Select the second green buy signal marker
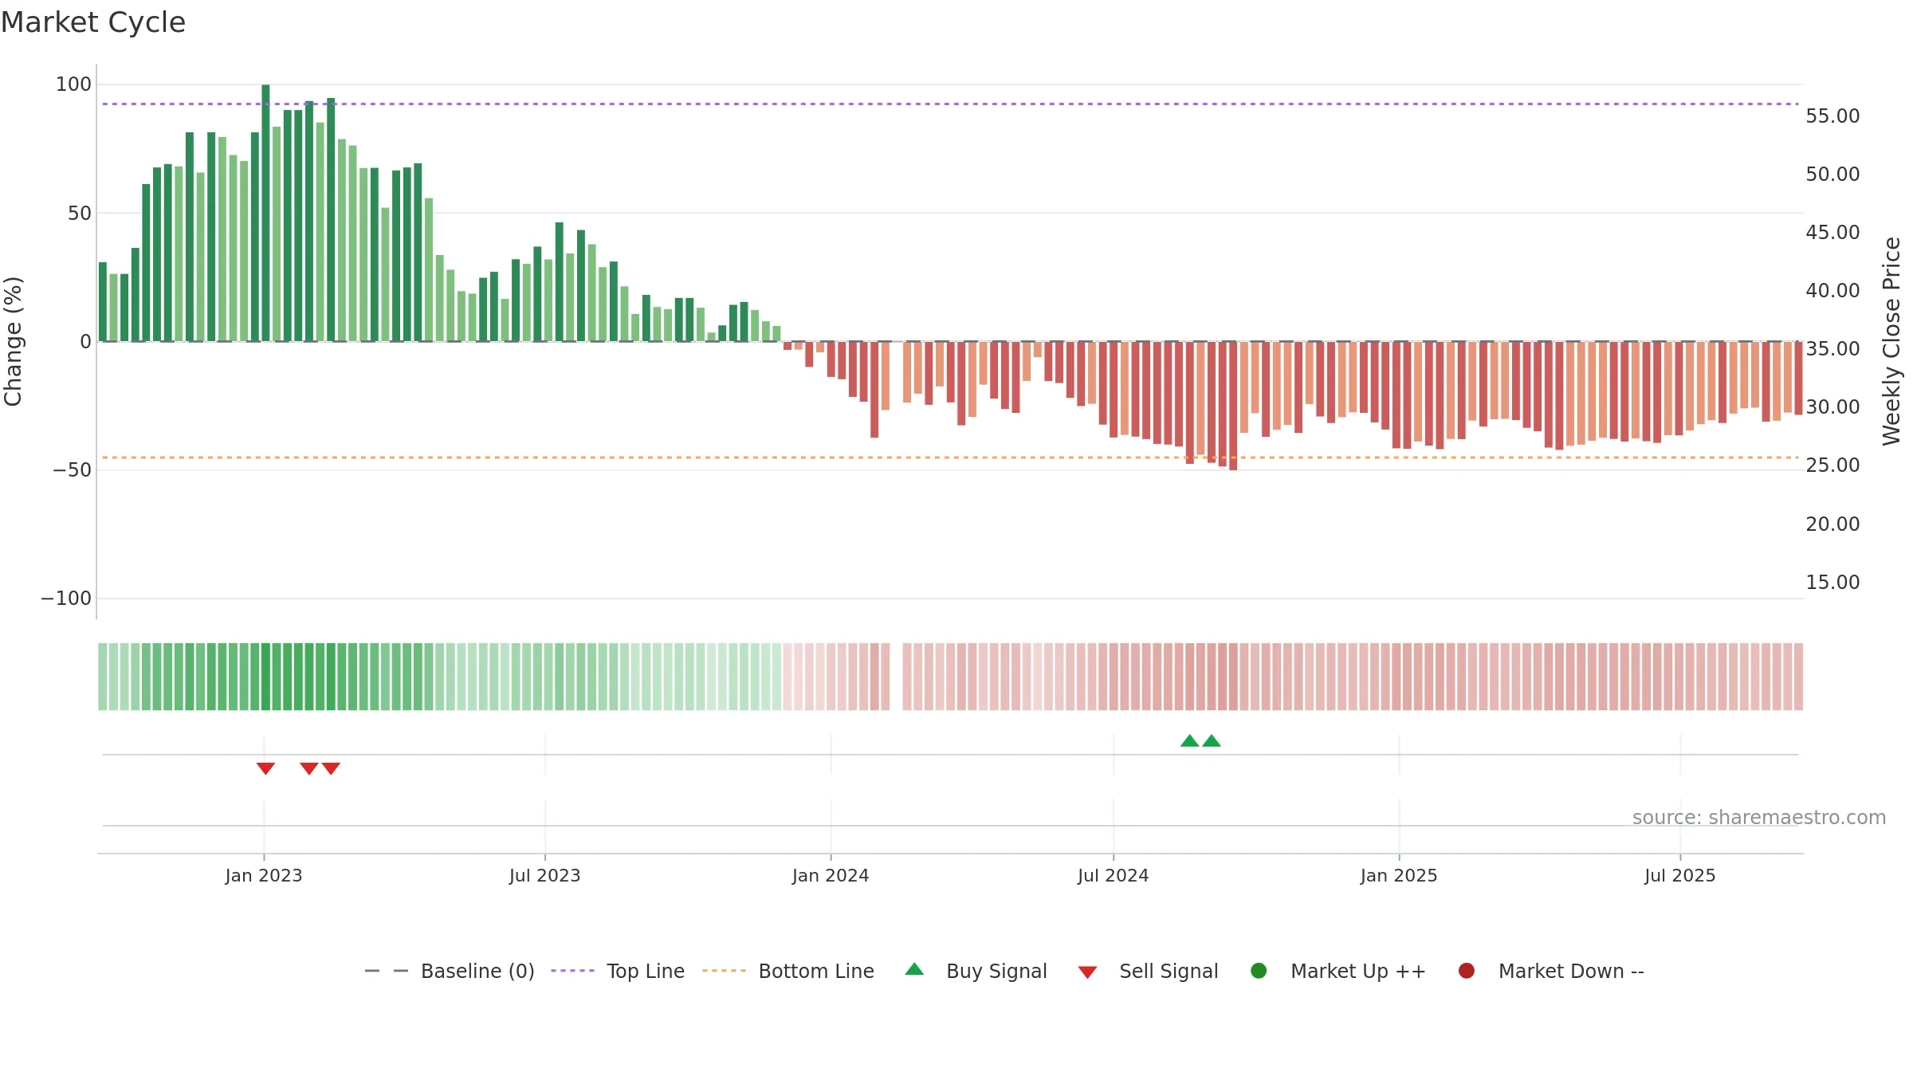The width and height of the screenshot is (1913, 1076). coord(1212,740)
